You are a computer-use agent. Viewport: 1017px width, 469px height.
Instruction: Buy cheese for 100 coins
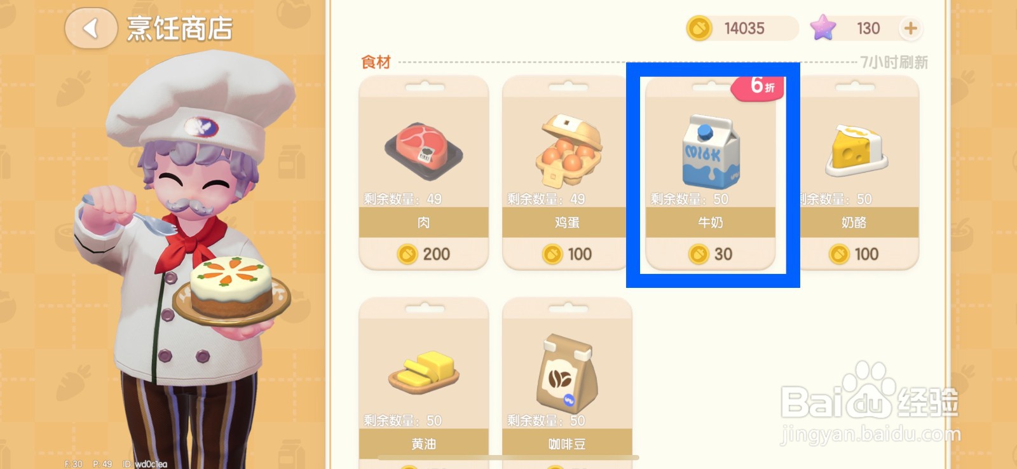click(854, 254)
